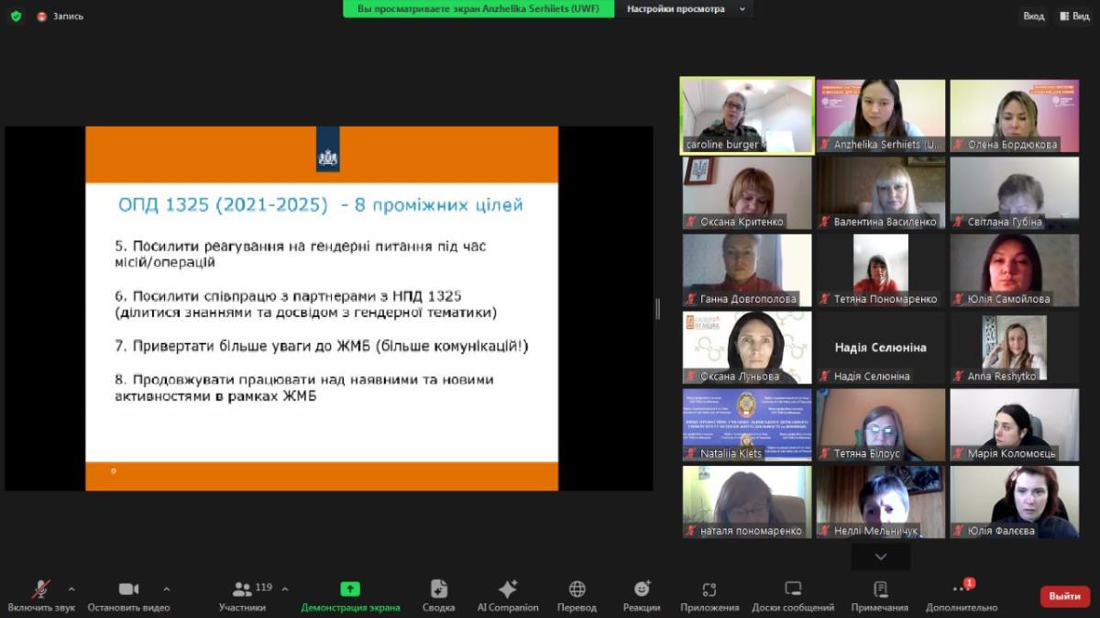Click the Вход button at top right
Viewport: 1100px width, 618px height.
(1033, 16)
